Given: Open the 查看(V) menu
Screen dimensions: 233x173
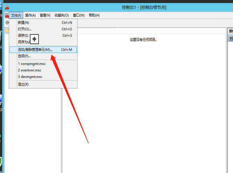Looking at the screenshot, I should 45,15.
